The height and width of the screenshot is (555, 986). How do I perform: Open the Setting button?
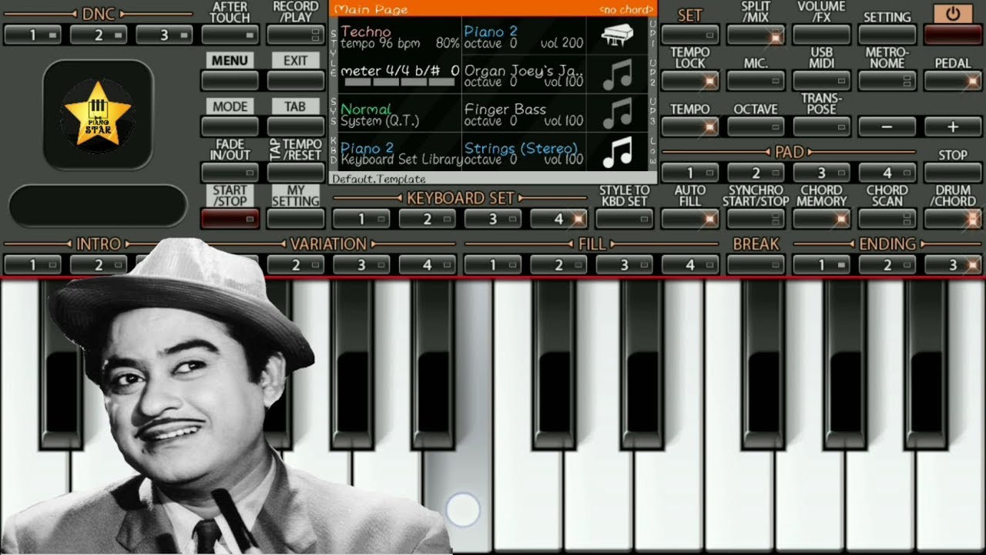(887, 35)
